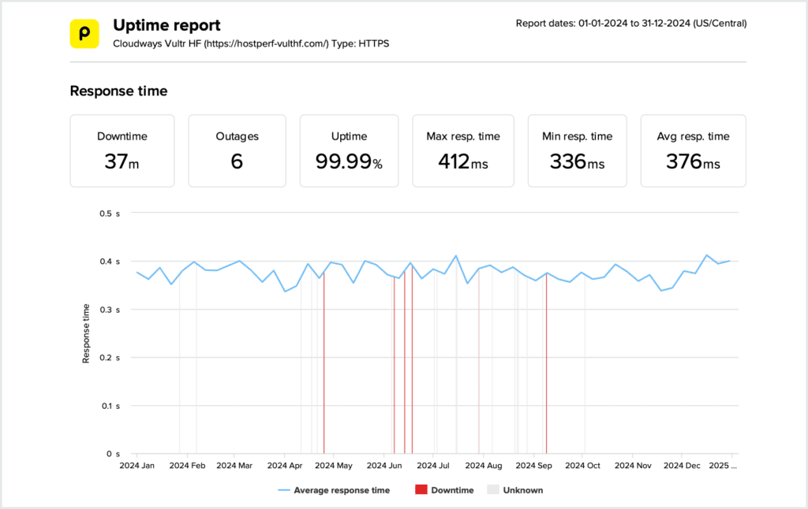The image size is (808, 509).
Task: Click the 2024 May x-axis label
Action: (334, 466)
